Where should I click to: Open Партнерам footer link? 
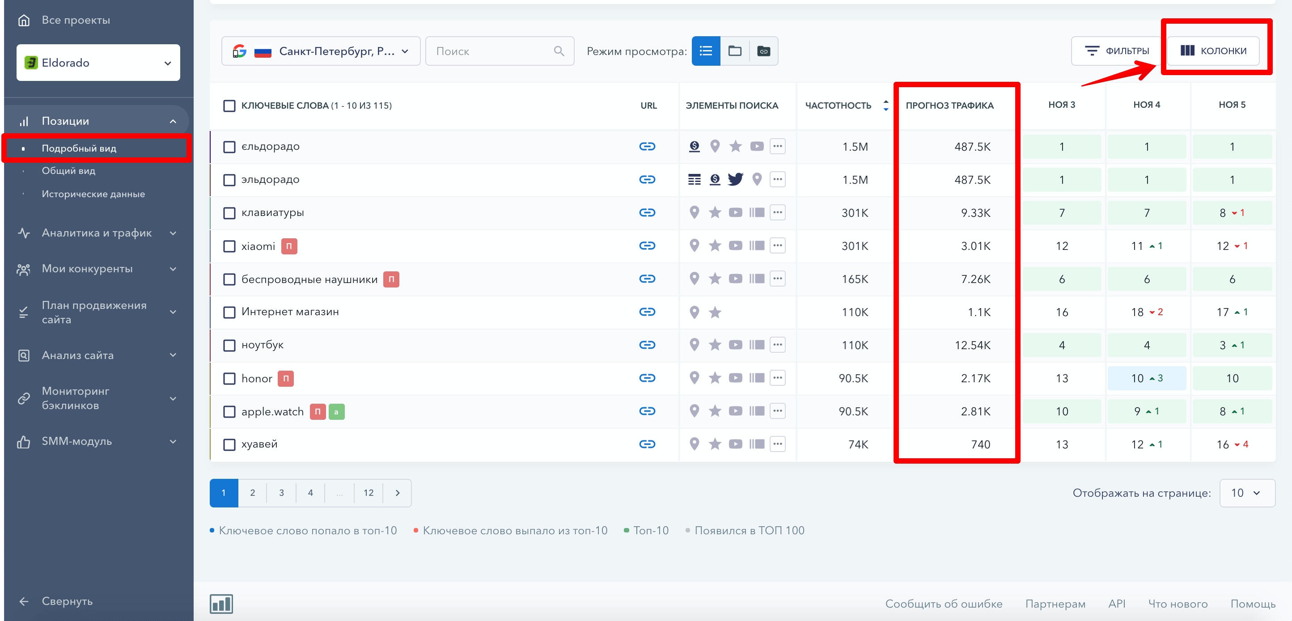coord(1055,604)
